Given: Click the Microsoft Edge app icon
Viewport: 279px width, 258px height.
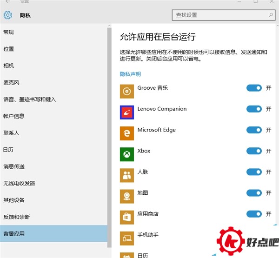Looking at the screenshot, I should click(126, 133).
